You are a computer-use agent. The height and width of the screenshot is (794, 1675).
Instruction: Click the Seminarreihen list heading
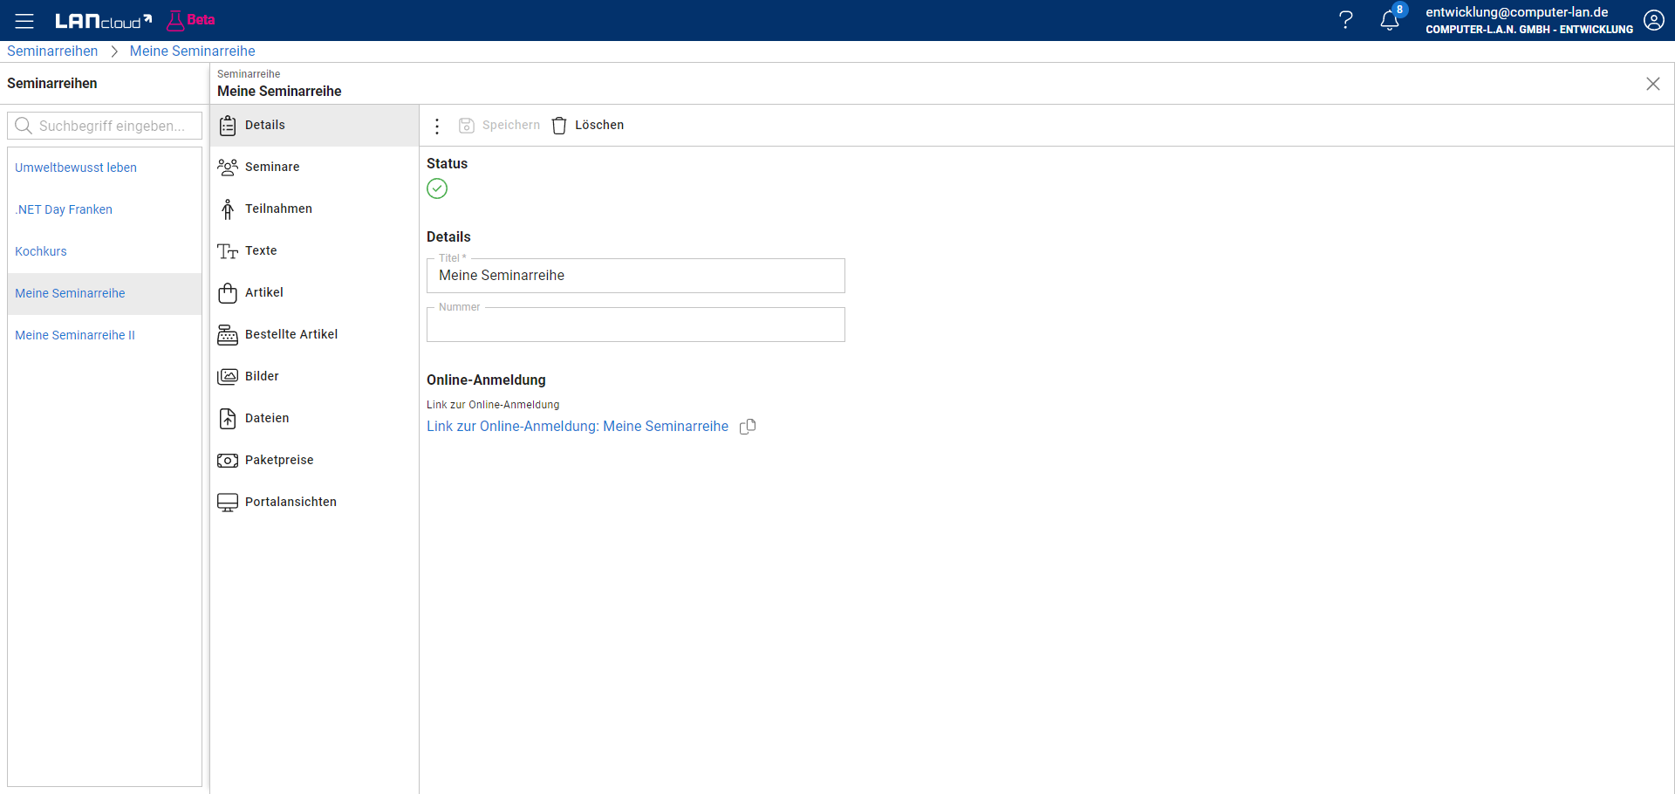[52, 84]
